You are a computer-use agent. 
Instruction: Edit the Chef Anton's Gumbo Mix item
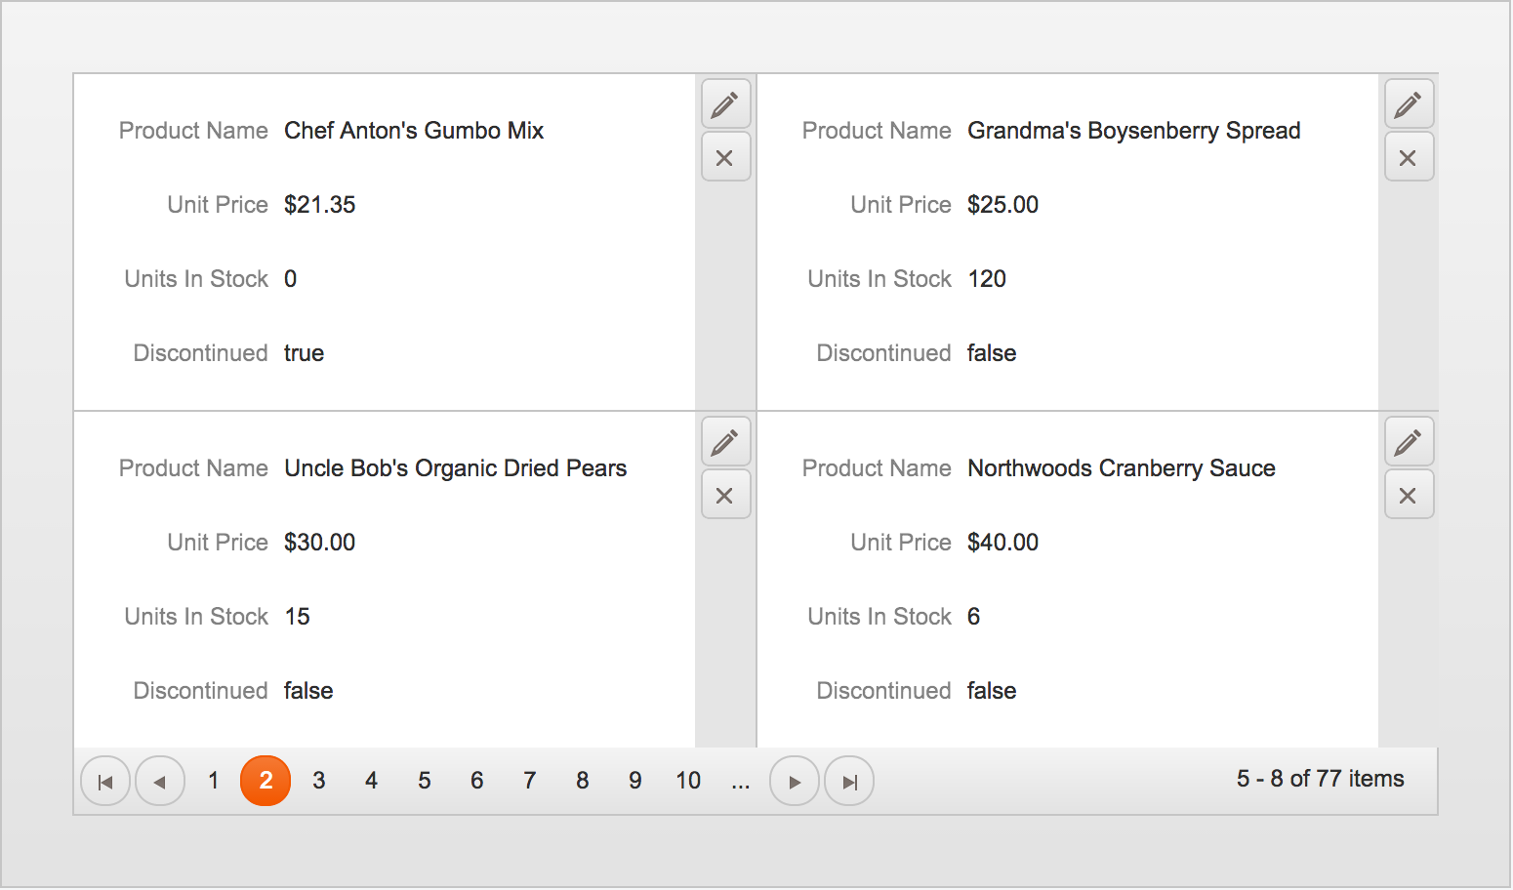725,104
